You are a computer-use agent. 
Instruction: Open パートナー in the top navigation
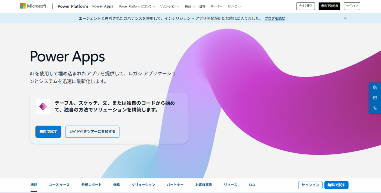pyautogui.click(x=217, y=7)
